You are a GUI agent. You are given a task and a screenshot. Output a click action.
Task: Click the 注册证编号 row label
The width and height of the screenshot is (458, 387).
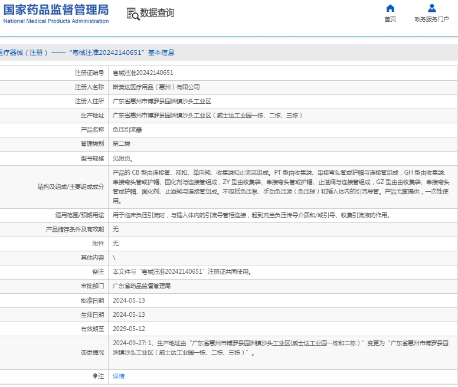click(89, 73)
